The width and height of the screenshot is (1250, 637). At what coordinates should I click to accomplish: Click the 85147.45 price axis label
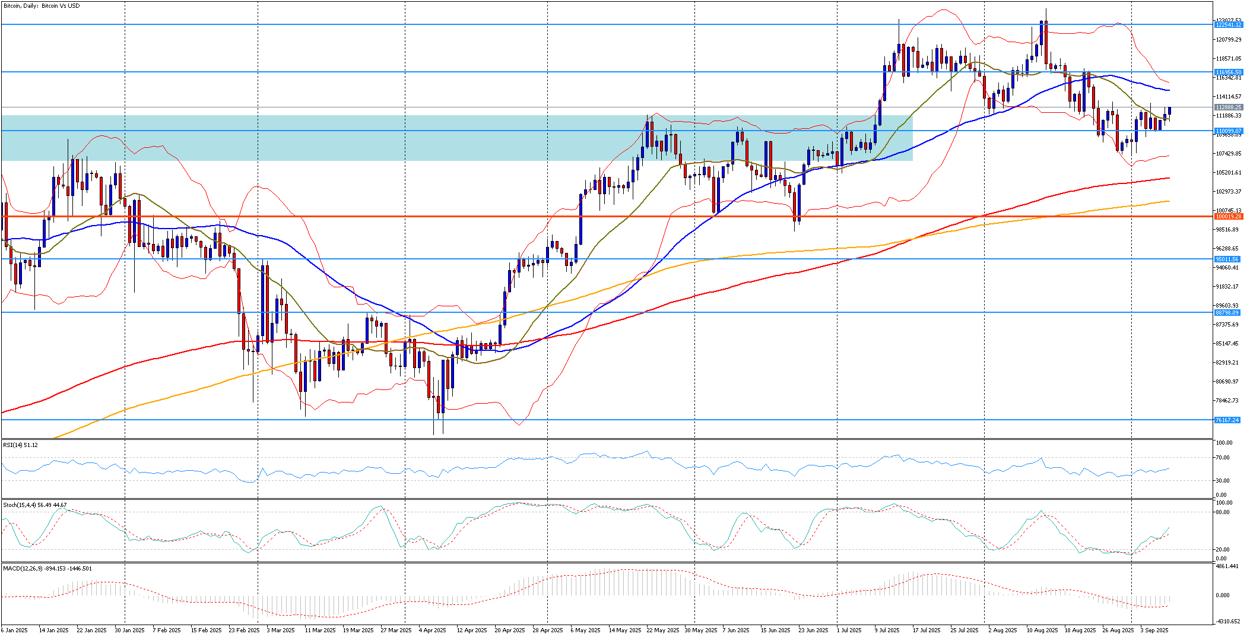pos(1229,344)
